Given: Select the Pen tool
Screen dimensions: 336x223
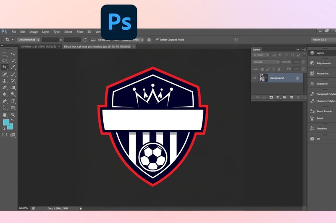Looking at the screenshot, I should click(x=5, y=101).
